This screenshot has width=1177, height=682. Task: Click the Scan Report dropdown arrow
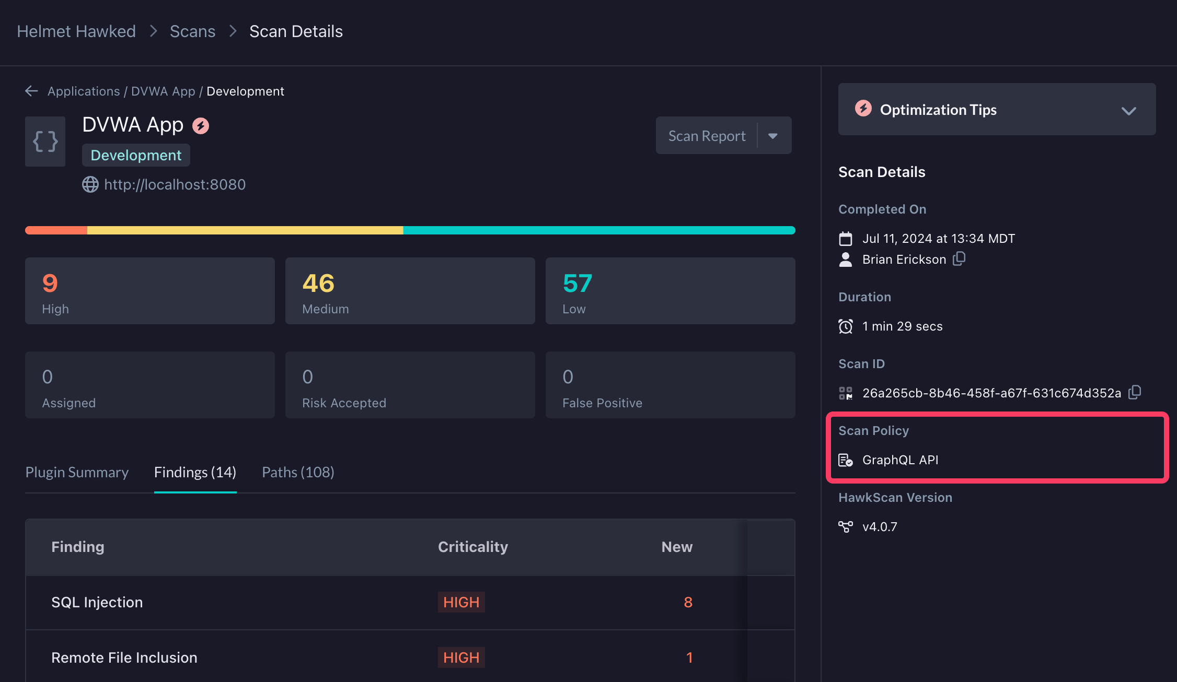[774, 136]
